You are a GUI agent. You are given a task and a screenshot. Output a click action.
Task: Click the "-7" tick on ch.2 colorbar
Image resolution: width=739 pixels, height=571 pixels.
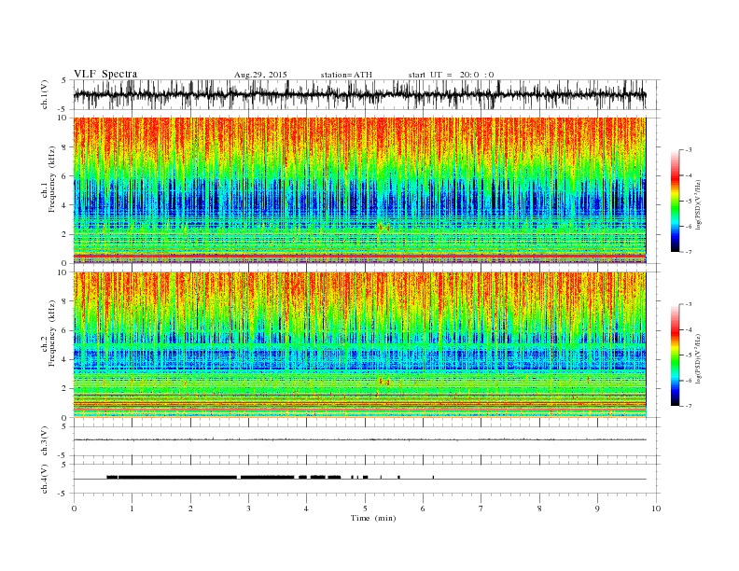689,406
